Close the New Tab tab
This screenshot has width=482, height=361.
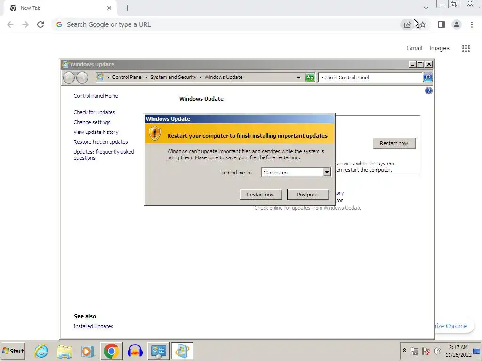[x=109, y=8]
